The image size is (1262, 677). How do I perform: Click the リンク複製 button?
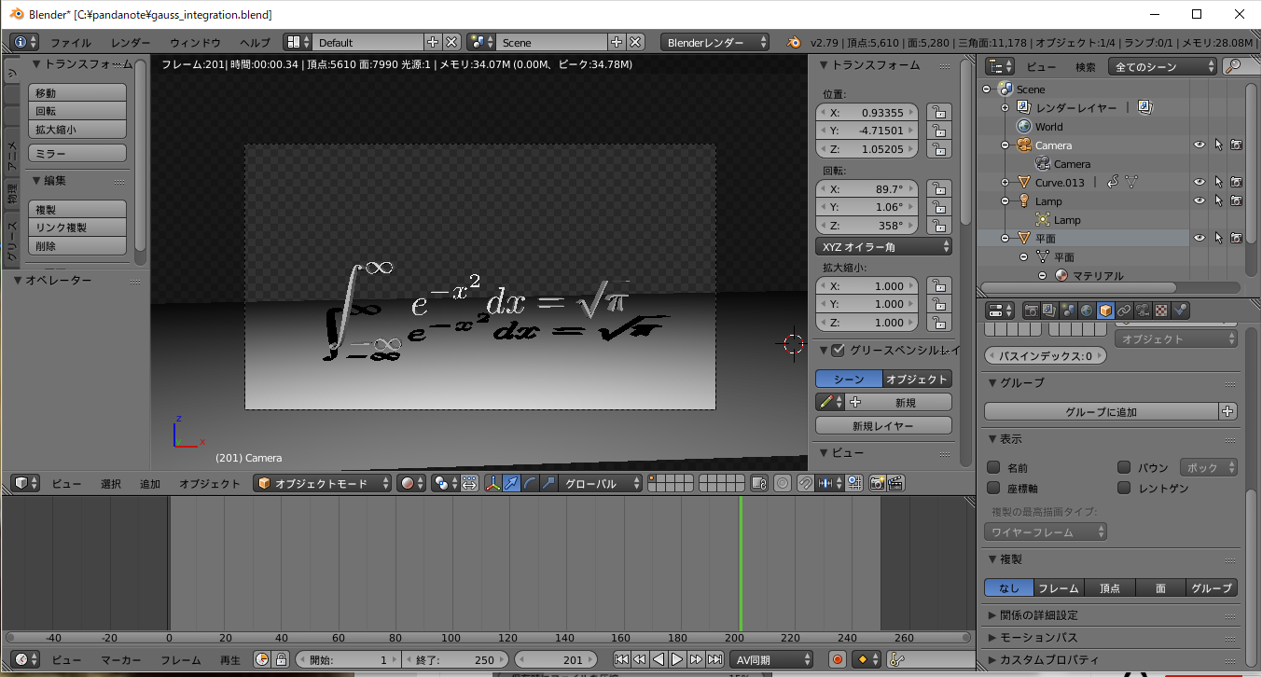77,228
